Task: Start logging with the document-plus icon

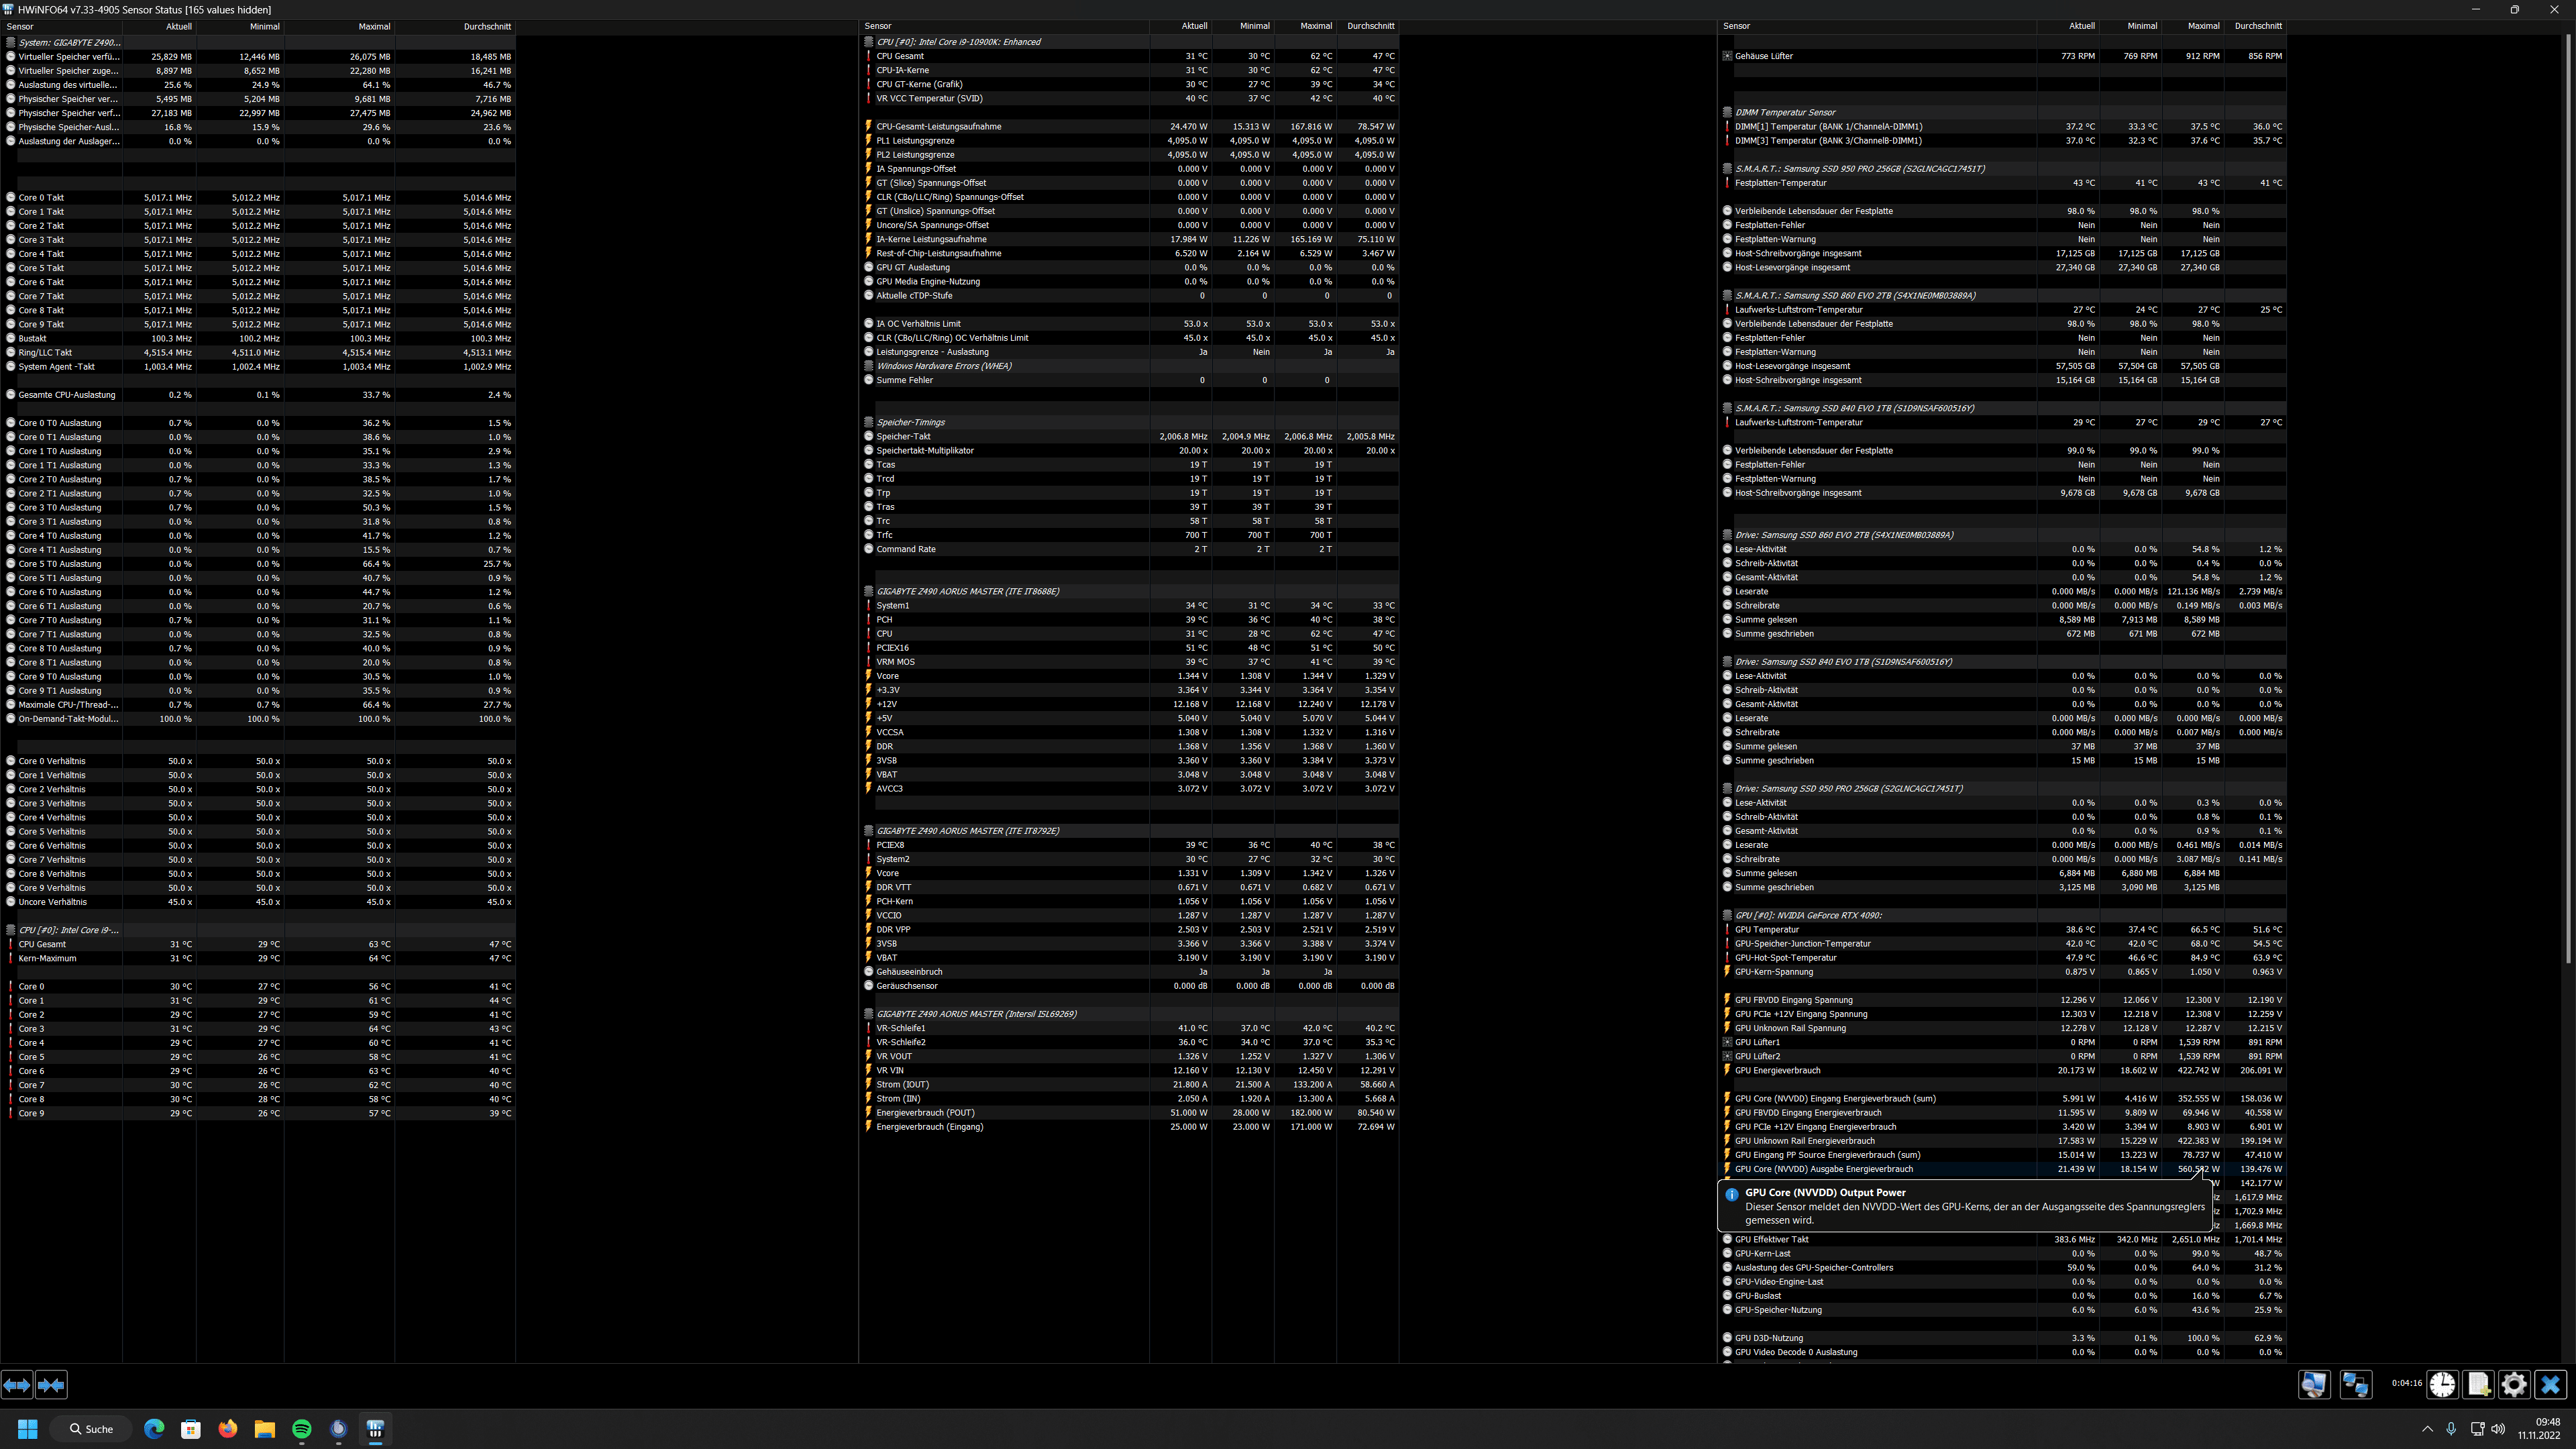Action: [x=2478, y=1384]
